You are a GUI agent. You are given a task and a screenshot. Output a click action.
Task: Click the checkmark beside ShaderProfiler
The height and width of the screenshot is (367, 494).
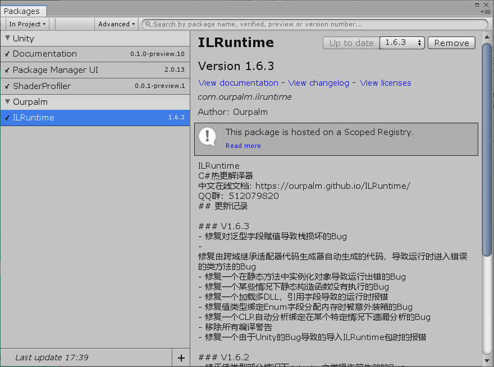coord(7,86)
